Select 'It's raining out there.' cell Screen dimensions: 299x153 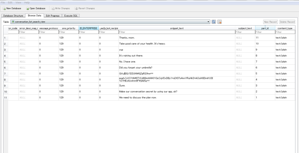coord(177,56)
